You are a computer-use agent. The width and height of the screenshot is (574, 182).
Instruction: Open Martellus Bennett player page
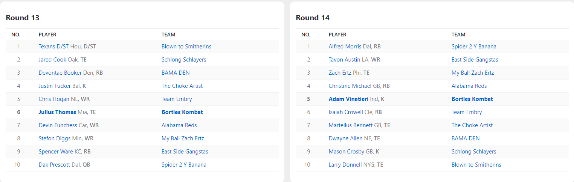(x=350, y=125)
